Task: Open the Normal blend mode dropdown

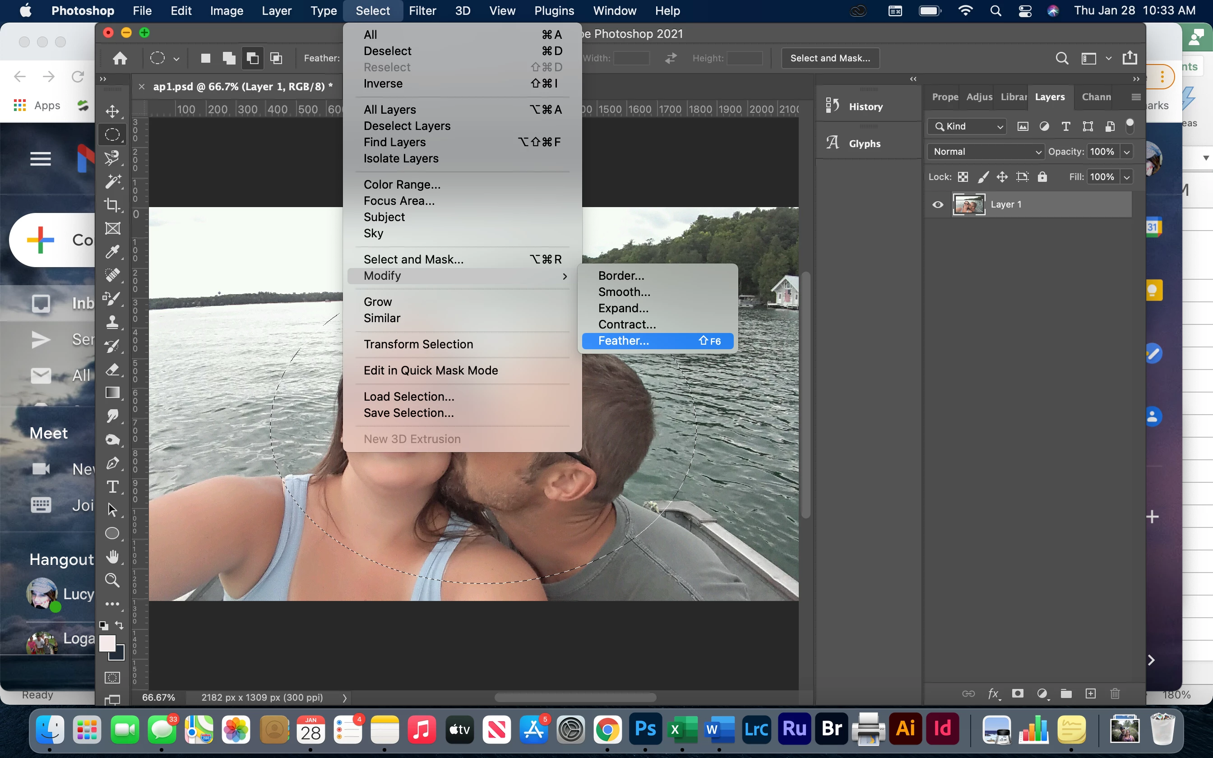Action: point(985,152)
